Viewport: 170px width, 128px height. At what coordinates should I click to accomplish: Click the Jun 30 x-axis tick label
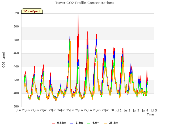click(x=110, y=110)
